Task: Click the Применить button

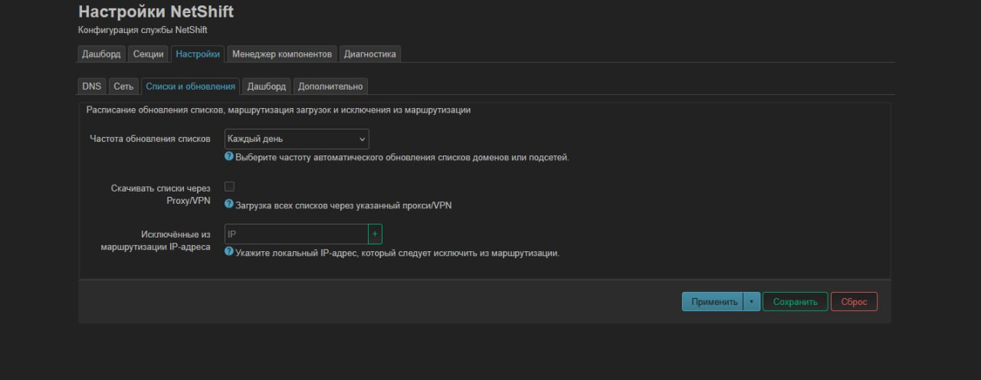Action: (x=713, y=302)
